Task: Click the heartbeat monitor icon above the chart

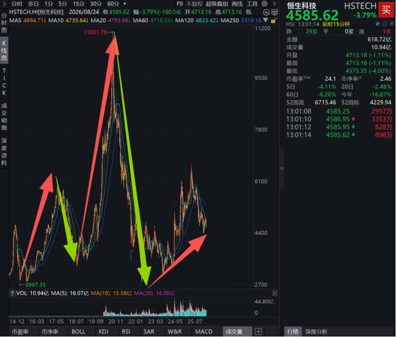Action: click(x=266, y=12)
